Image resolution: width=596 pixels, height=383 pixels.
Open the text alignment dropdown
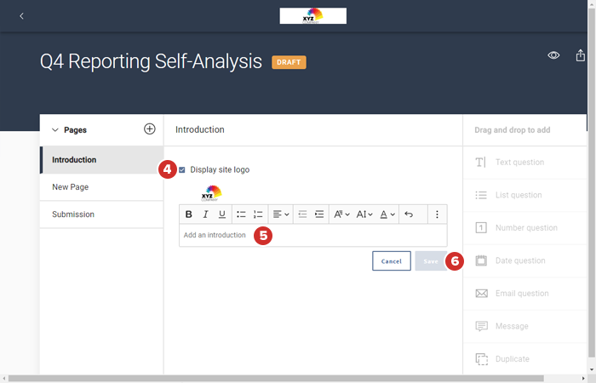click(x=281, y=214)
